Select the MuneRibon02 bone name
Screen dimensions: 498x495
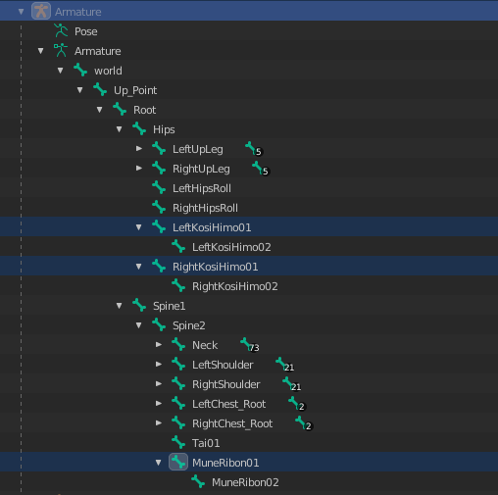(x=245, y=482)
